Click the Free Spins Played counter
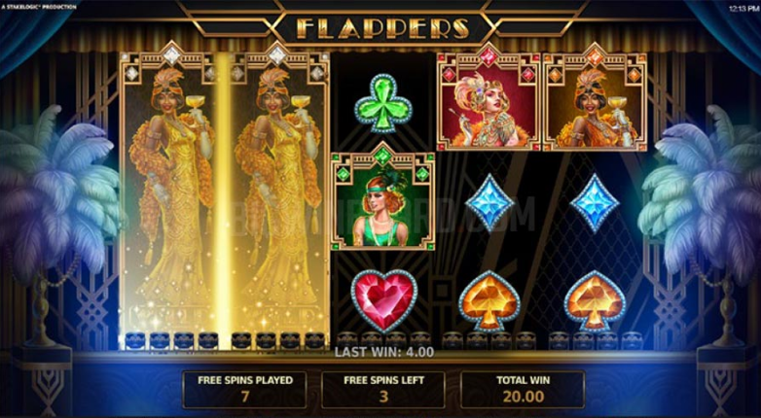 [244, 390]
